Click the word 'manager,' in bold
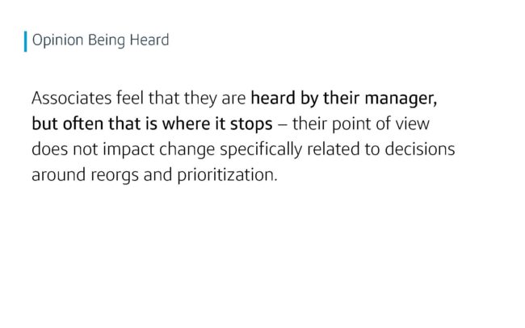Viewport: 525px width, 328px height. tap(401, 99)
